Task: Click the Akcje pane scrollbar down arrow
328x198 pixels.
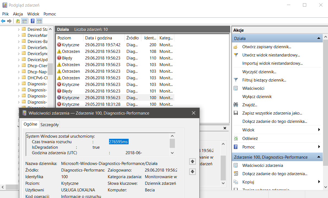Action: (326, 187)
